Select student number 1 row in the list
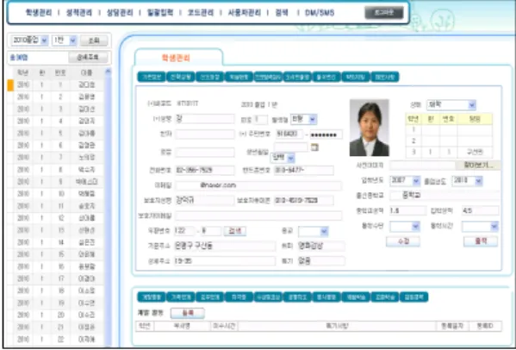The height and width of the screenshot is (350, 516). 56,85
